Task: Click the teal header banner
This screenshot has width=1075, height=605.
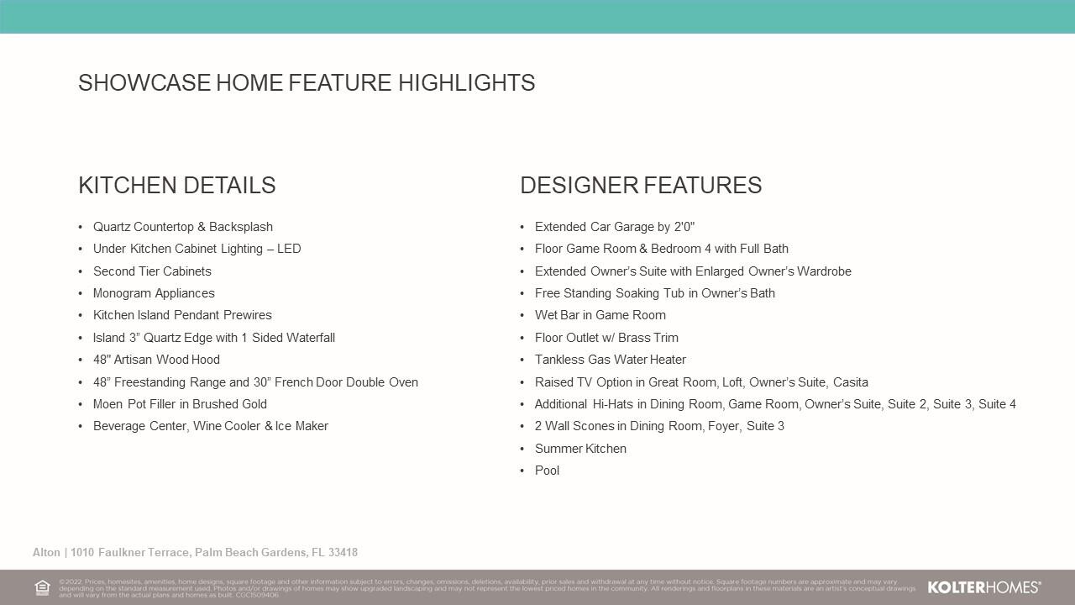Action: pyautogui.click(x=537, y=17)
